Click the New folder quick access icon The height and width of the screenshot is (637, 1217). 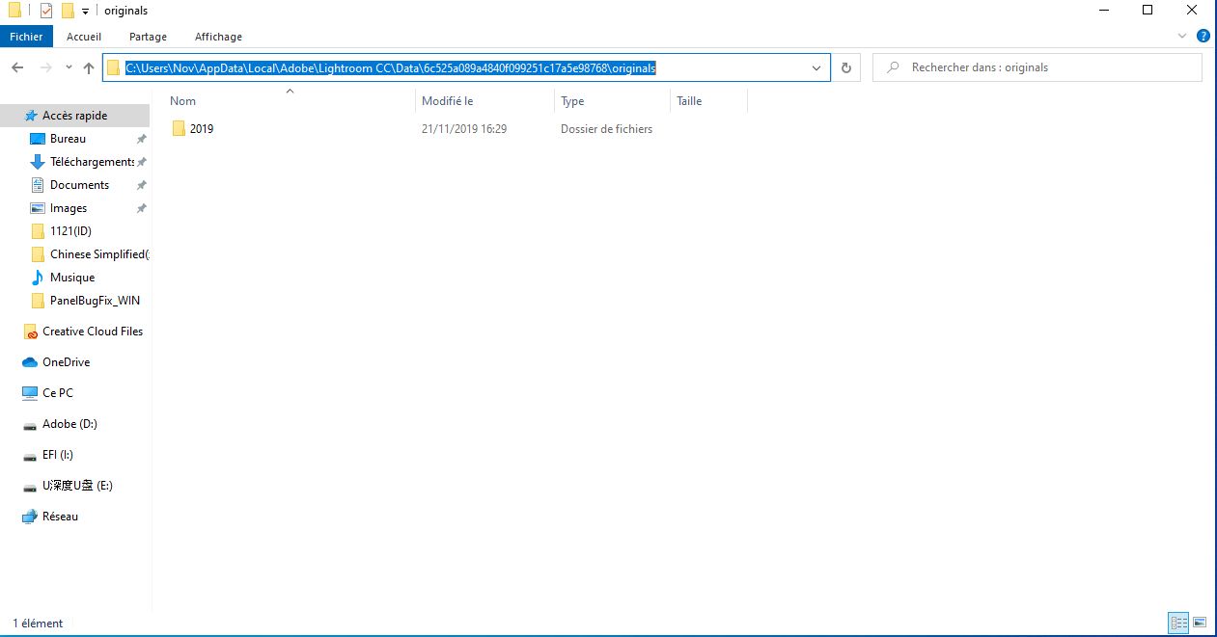pos(68,10)
